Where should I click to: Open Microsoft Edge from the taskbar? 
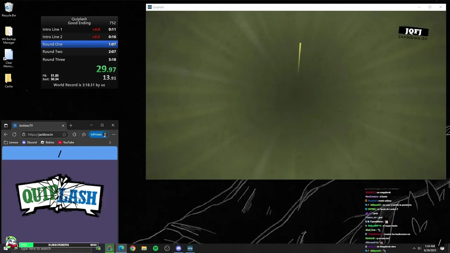tap(121, 248)
